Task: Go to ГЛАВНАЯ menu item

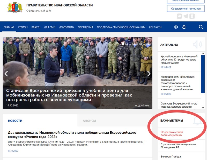Action: coord(9,27)
